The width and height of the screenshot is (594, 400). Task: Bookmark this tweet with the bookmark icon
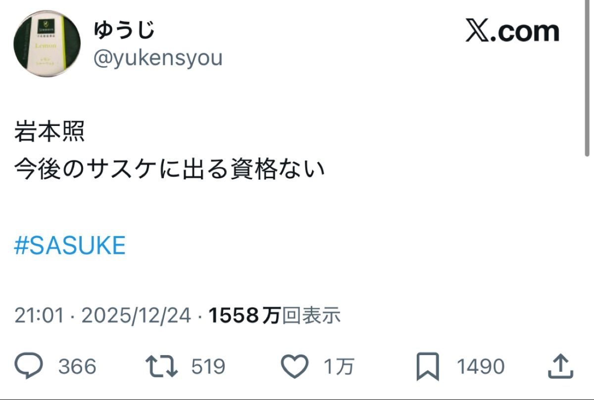pyautogui.click(x=427, y=366)
